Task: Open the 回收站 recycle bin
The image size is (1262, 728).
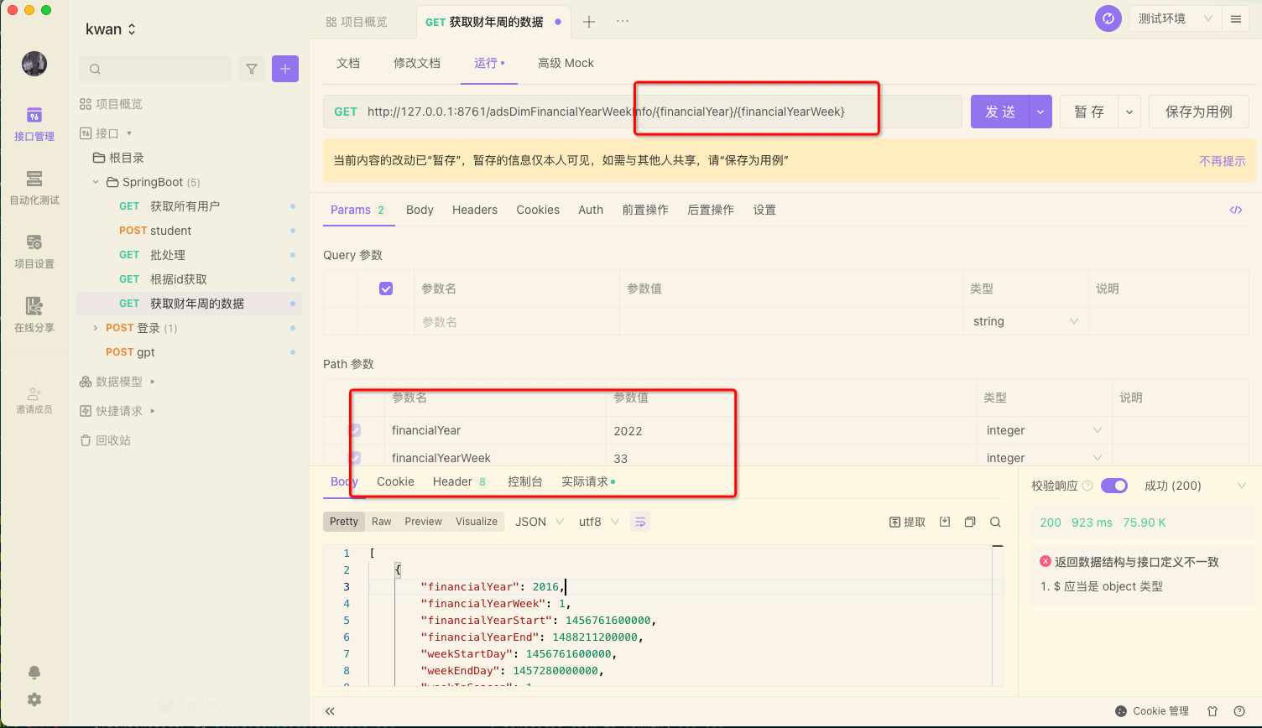Action: 105,440
